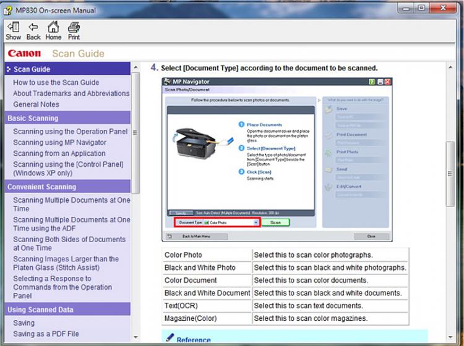The height and width of the screenshot is (346, 464).
Task: Open Saving as a PDF File
Action: click(x=46, y=334)
